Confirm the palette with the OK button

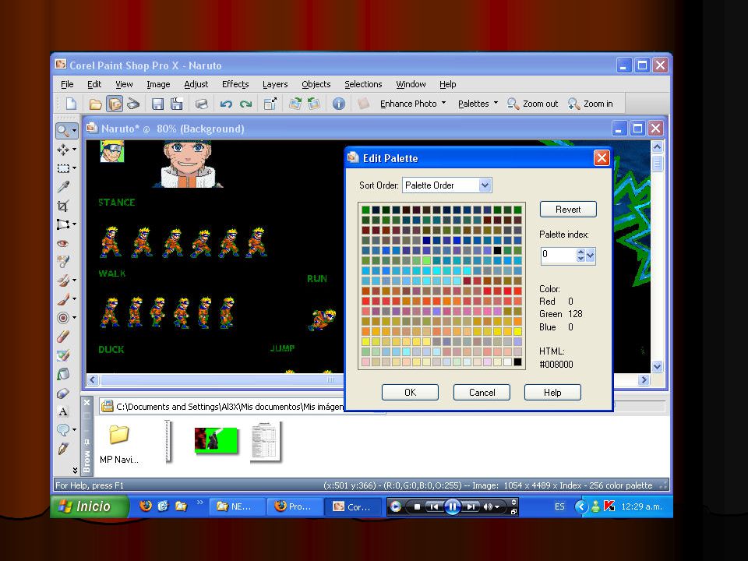point(411,393)
